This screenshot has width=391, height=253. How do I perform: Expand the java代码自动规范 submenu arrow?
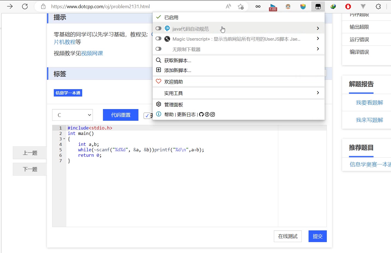pos(318,28)
